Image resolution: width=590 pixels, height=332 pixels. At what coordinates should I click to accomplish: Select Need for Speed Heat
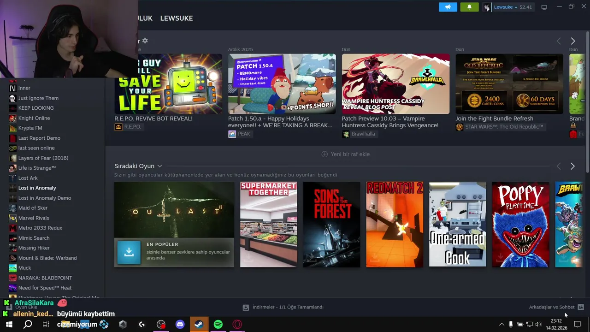tap(45, 288)
